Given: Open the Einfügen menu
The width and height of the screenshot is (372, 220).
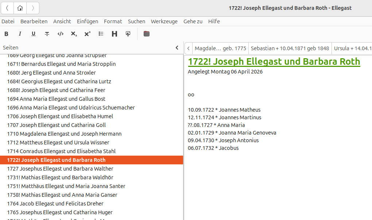Looking at the screenshot, I should pyautogui.click(x=87, y=21).
